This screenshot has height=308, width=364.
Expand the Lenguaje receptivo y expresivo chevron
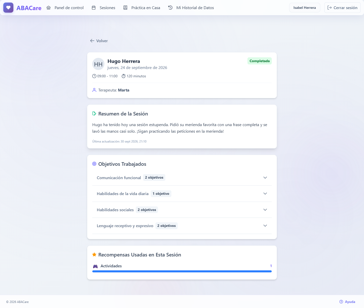(x=265, y=226)
